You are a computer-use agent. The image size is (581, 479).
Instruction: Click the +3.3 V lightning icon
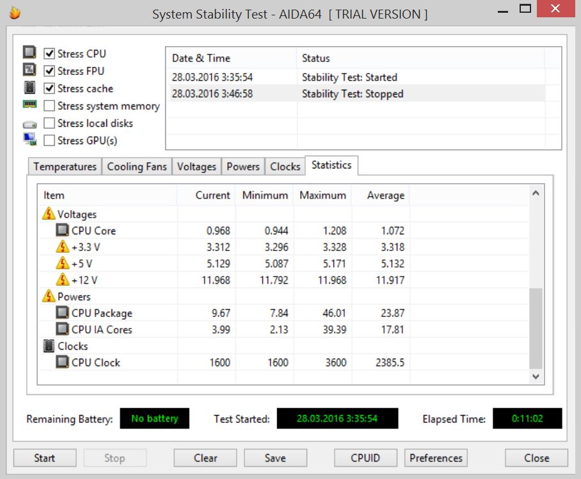click(62, 247)
